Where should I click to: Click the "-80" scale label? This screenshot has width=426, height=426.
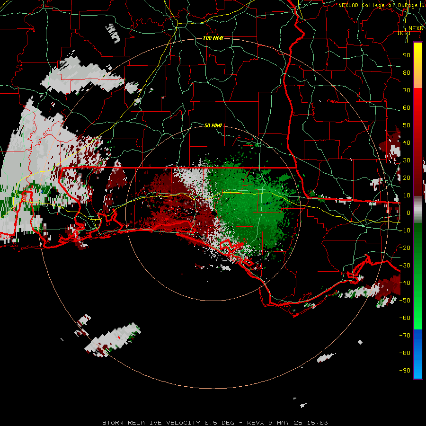405,353
